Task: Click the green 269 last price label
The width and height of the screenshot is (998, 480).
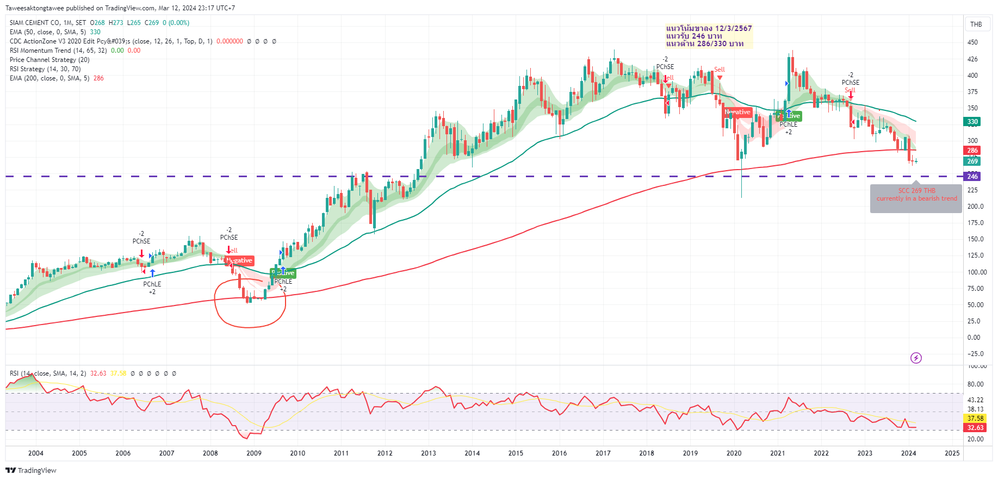Action: 972,161
